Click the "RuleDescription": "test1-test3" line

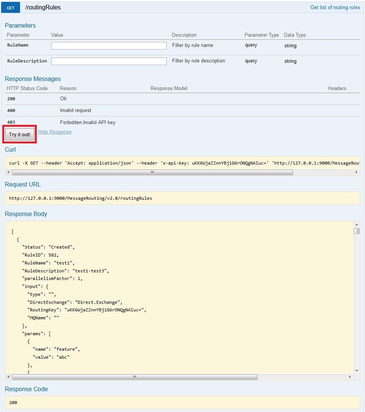[x=66, y=271]
